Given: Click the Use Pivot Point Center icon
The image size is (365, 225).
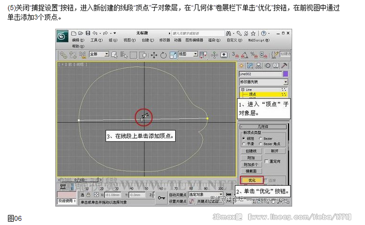Looking at the screenshot, I should coord(203,55).
